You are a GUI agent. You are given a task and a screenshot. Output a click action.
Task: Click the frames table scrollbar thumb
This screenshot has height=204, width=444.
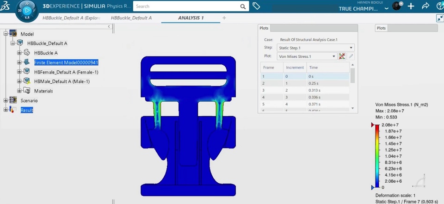(x=352, y=75)
